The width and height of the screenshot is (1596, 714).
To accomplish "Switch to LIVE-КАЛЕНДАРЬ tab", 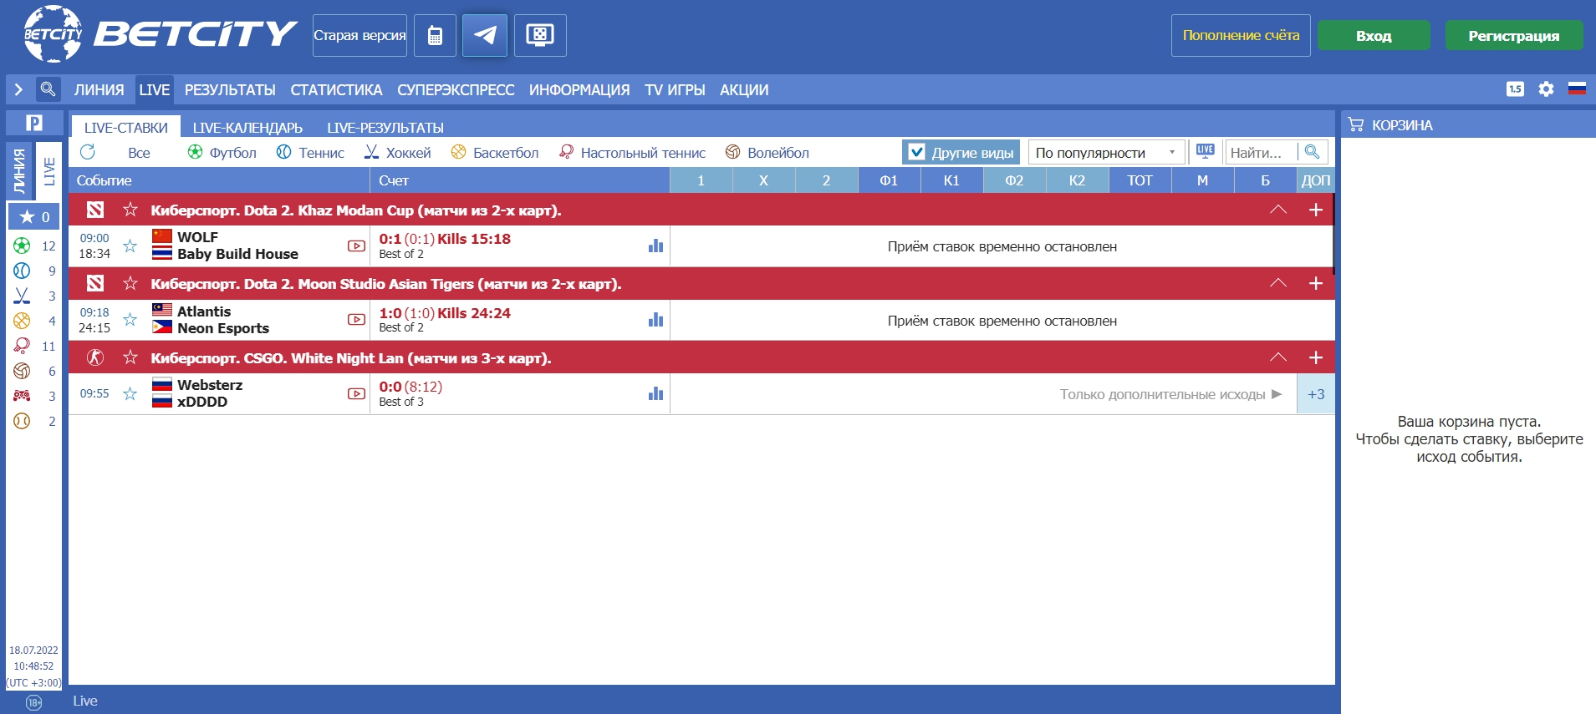I will [x=247, y=128].
